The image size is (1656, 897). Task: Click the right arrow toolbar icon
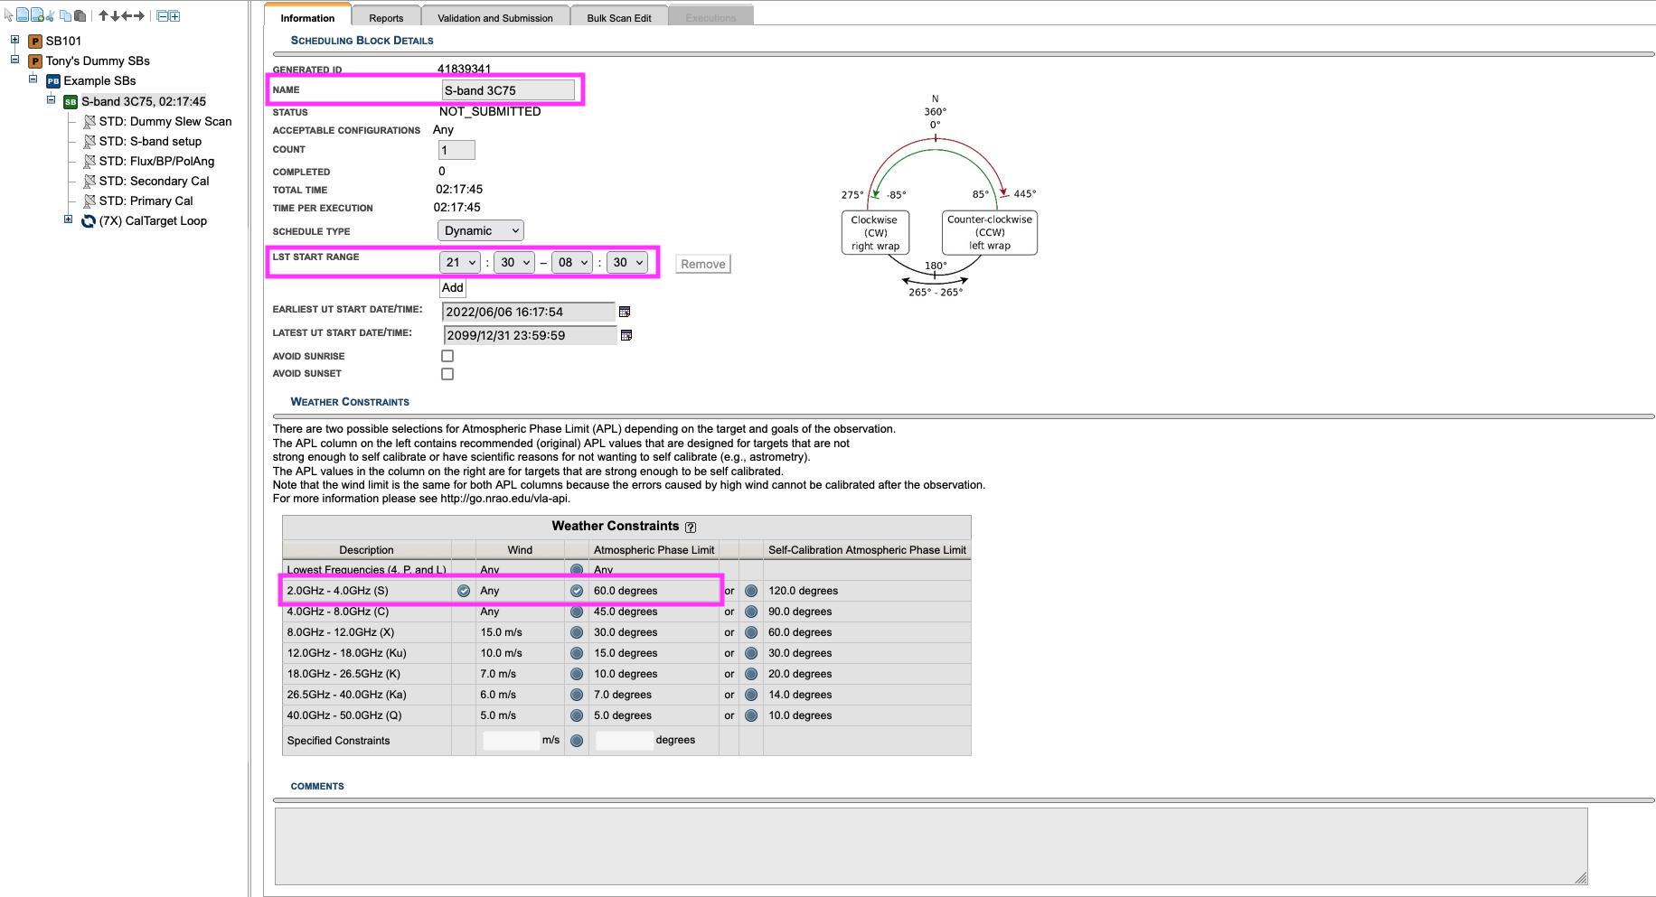(139, 15)
